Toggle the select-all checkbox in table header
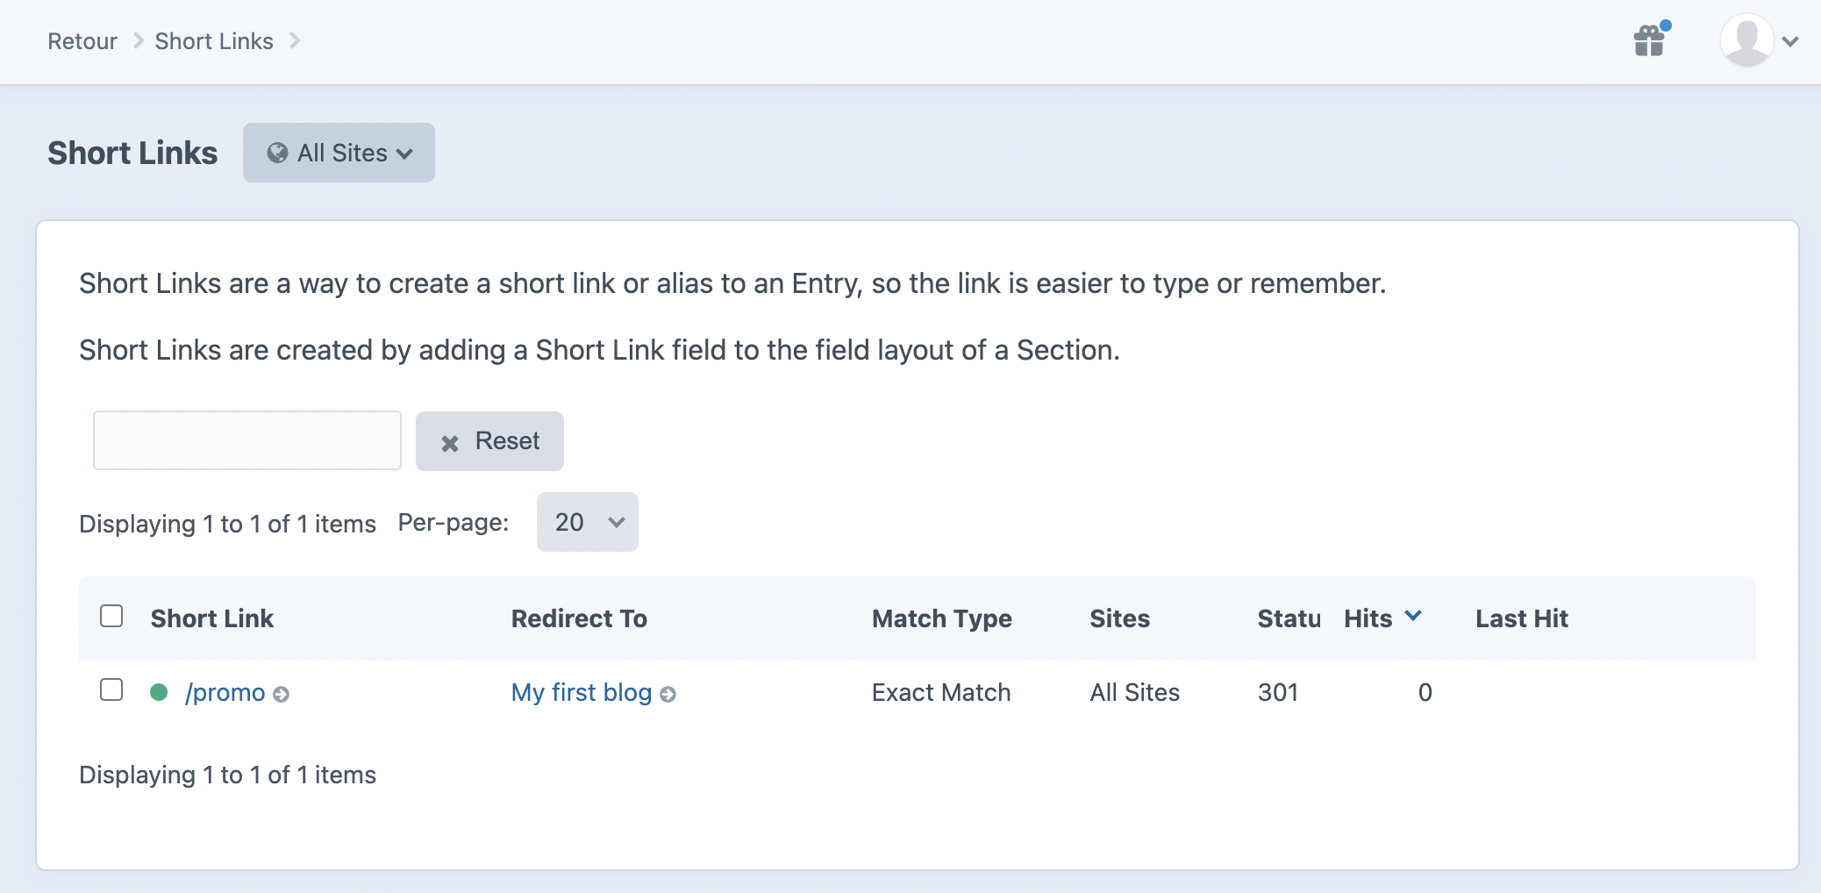1821x893 pixels. pyautogui.click(x=111, y=616)
